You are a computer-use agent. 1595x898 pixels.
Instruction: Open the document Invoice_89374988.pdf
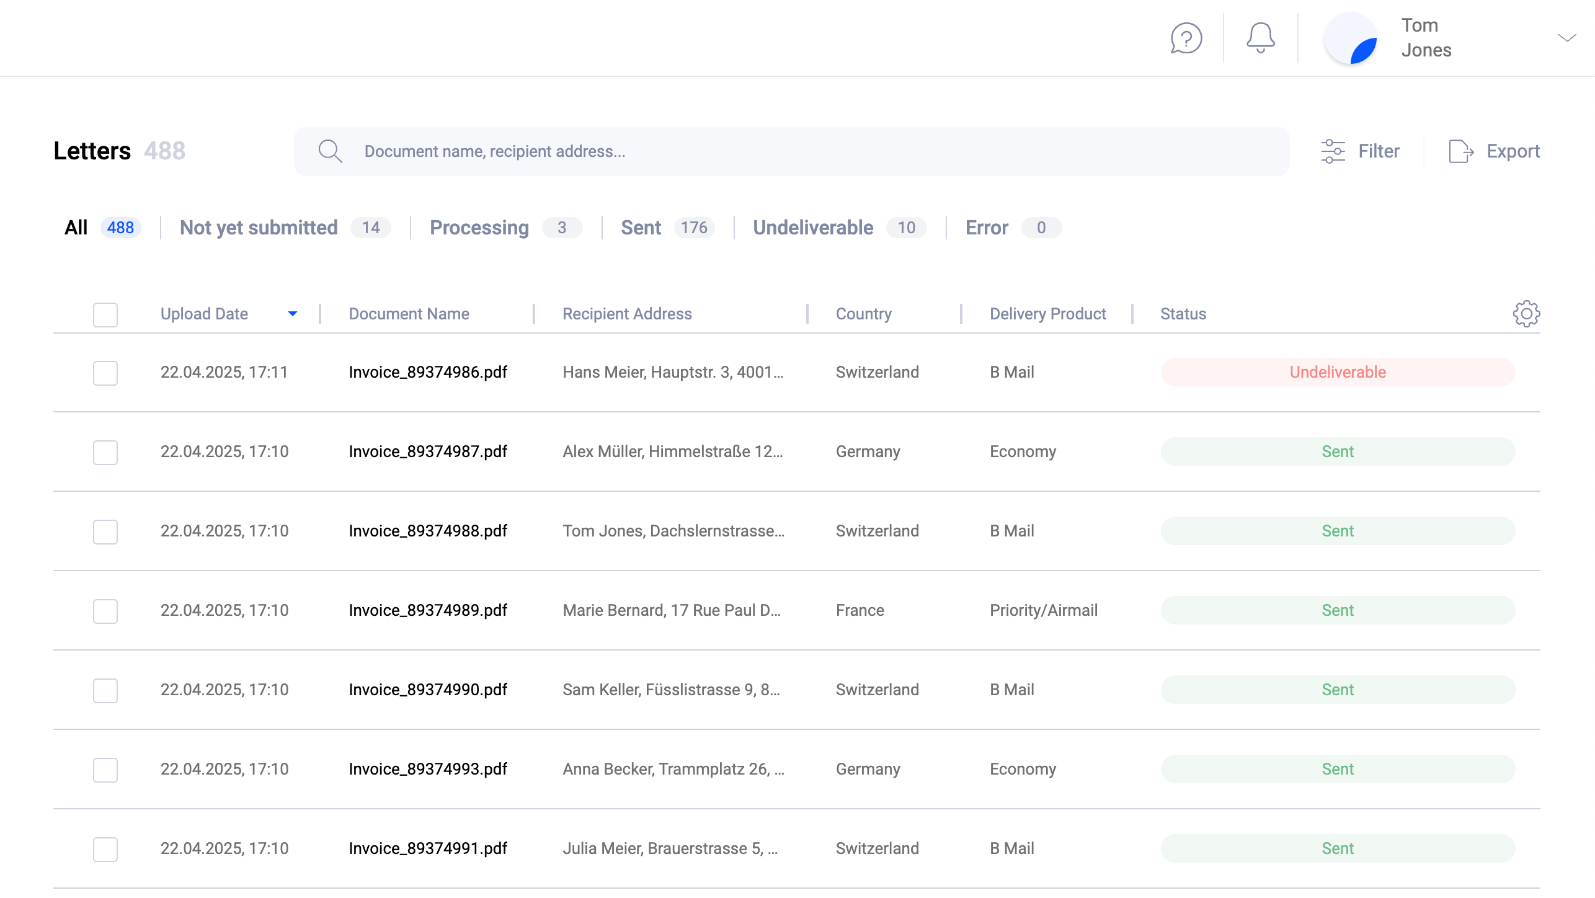[428, 531]
